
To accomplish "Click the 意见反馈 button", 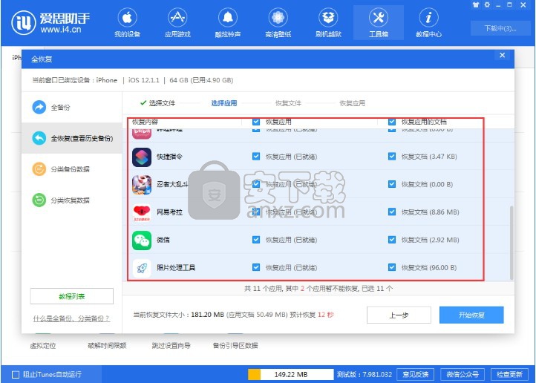I will pos(415,374).
